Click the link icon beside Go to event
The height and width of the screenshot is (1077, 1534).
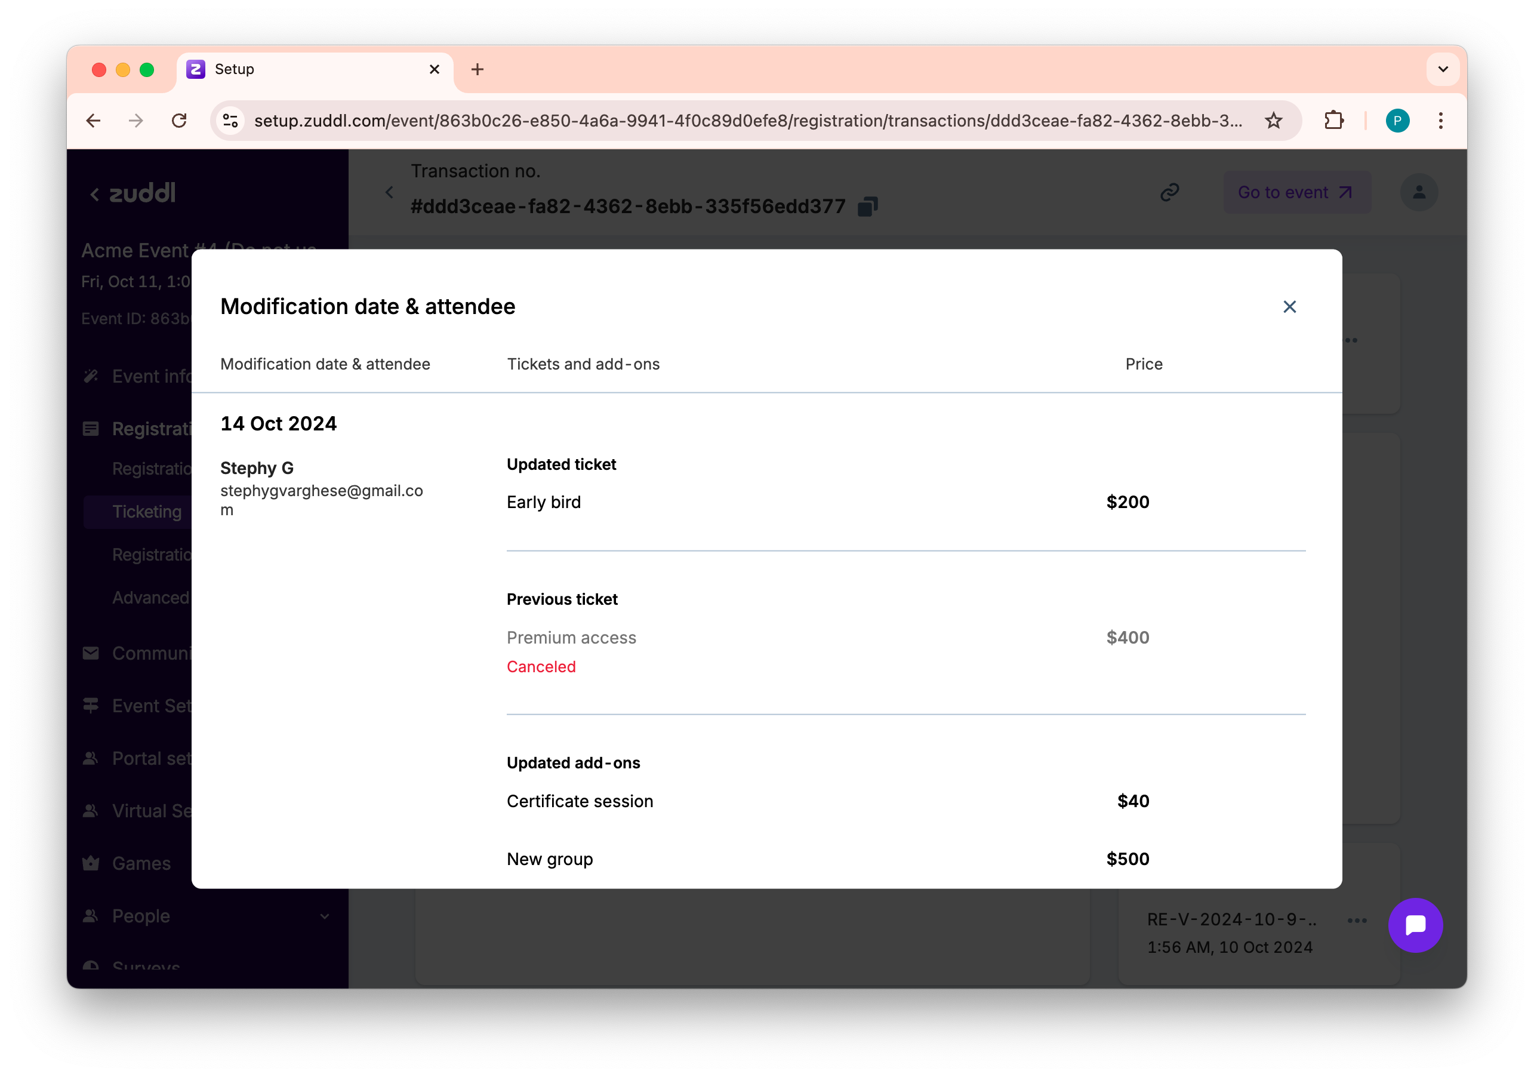click(x=1169, y=192)
